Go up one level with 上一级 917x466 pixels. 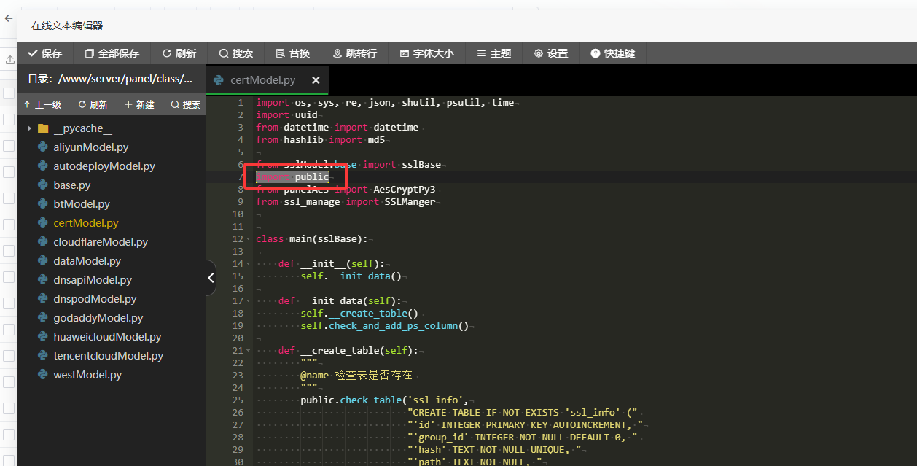tap(42, 105)
